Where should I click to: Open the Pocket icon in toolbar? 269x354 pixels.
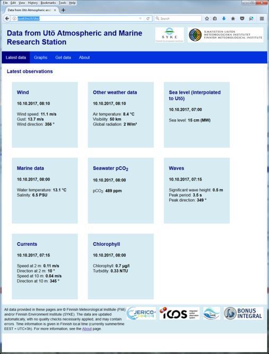pyautogui.click(x=242, y=19)
